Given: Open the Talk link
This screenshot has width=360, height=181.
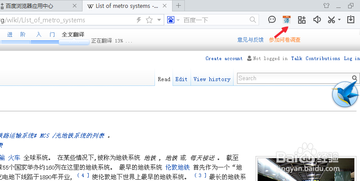Looking at the screenshot, I should click(x=297, y=58).
